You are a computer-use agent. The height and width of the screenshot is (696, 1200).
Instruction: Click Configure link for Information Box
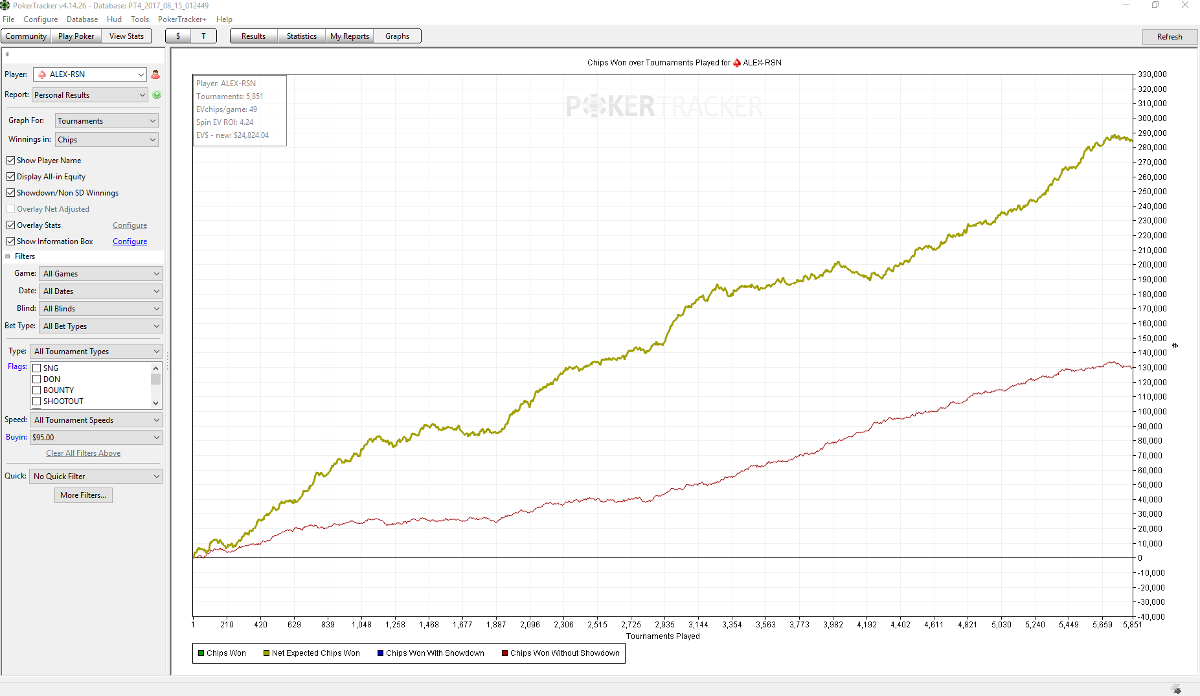[x=130, y=241]
